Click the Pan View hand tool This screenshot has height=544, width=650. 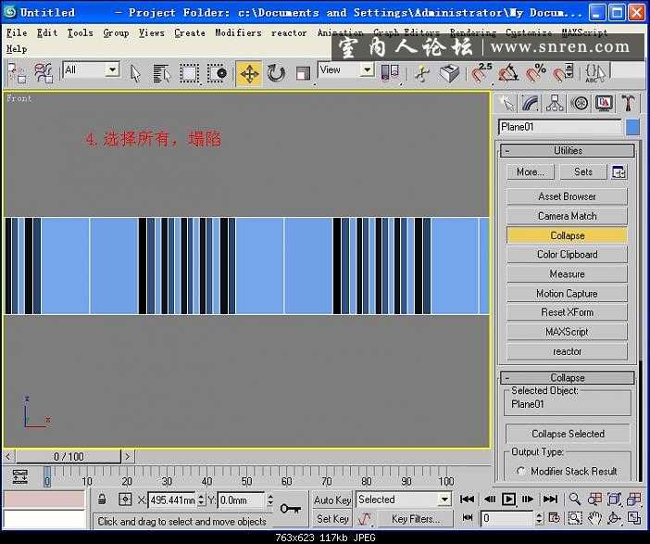point(594,518)
